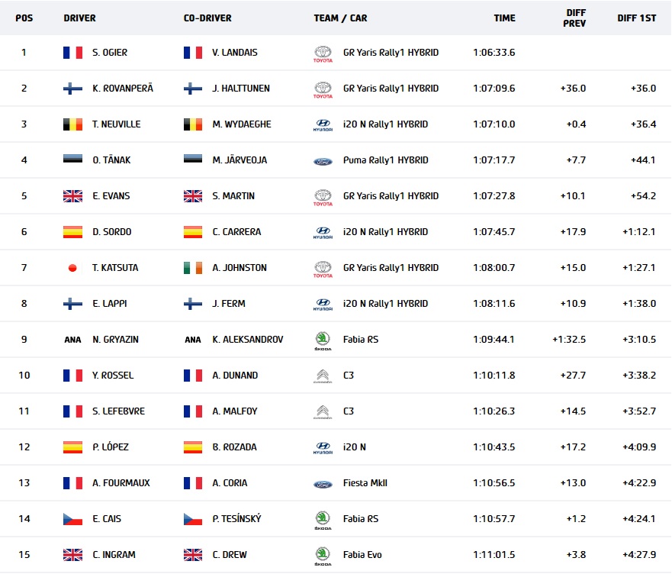Click the Czech flag beside E. Cais
The height and width of the screenshot is (574, 672).
72,519
